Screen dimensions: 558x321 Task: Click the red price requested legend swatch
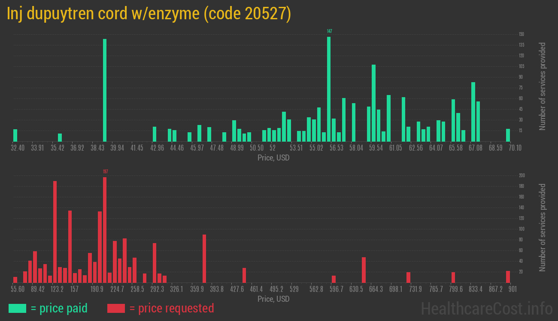click(x=116, y=308)
